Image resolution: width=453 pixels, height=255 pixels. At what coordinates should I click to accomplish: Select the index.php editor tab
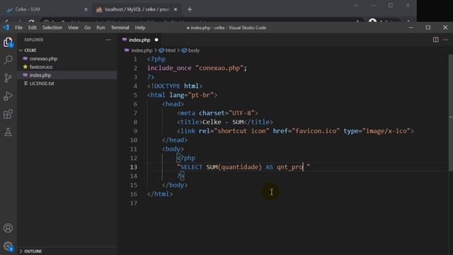tap(140, 40)
